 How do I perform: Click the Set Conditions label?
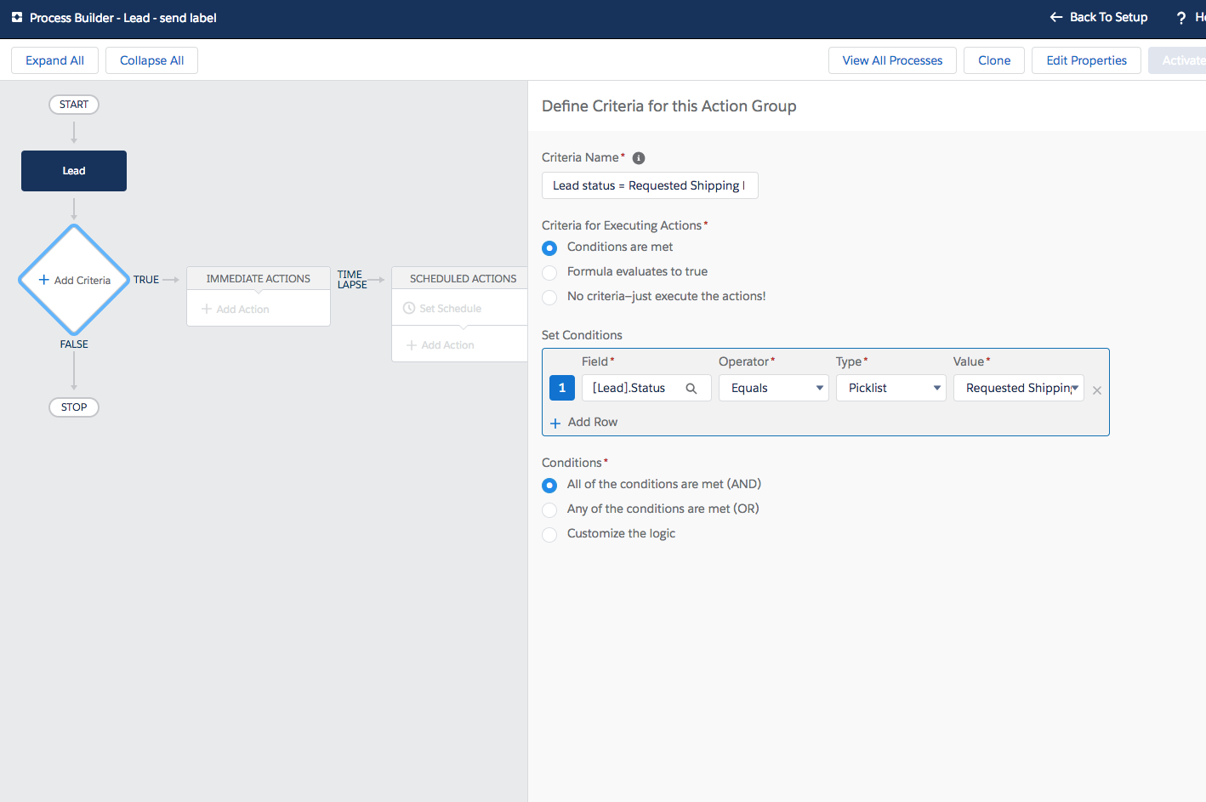pyautogui.click(x=582, y=335)
